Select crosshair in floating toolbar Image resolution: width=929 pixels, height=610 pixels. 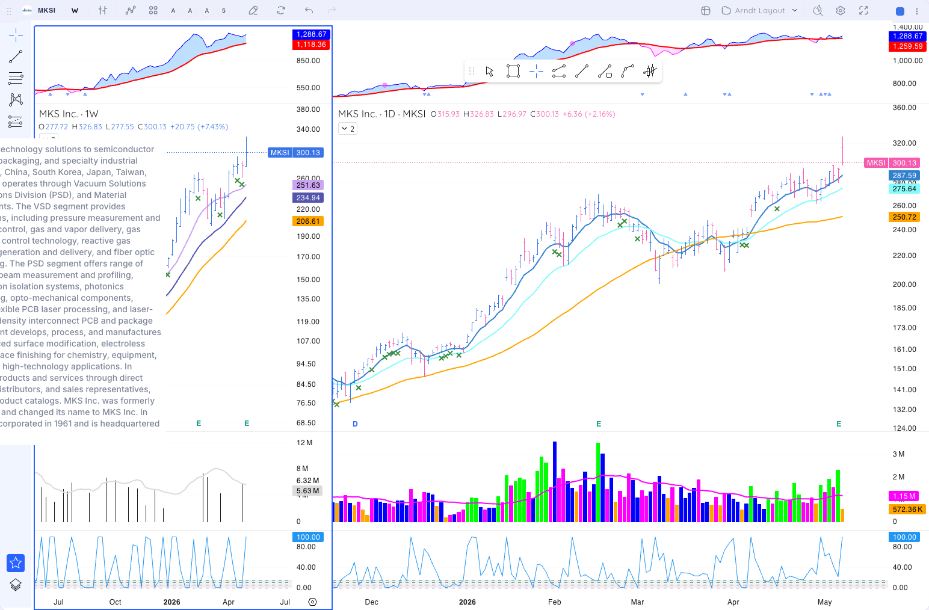pos(536,72)
